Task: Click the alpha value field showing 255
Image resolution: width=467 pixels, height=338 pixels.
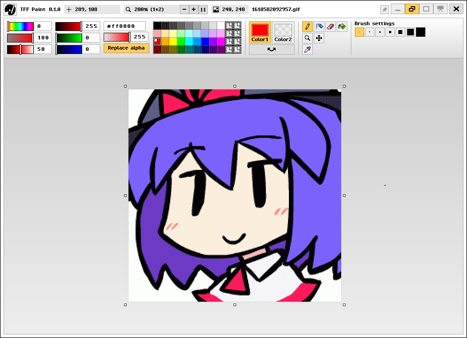Action: 140,37
